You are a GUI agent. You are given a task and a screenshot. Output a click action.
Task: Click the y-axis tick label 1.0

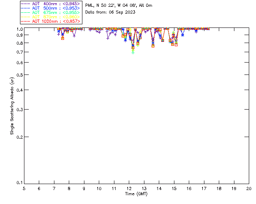20,29
